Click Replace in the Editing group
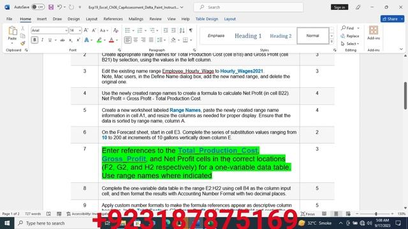Viewport: 408px width, 229px height. click(x=350, y=36)
